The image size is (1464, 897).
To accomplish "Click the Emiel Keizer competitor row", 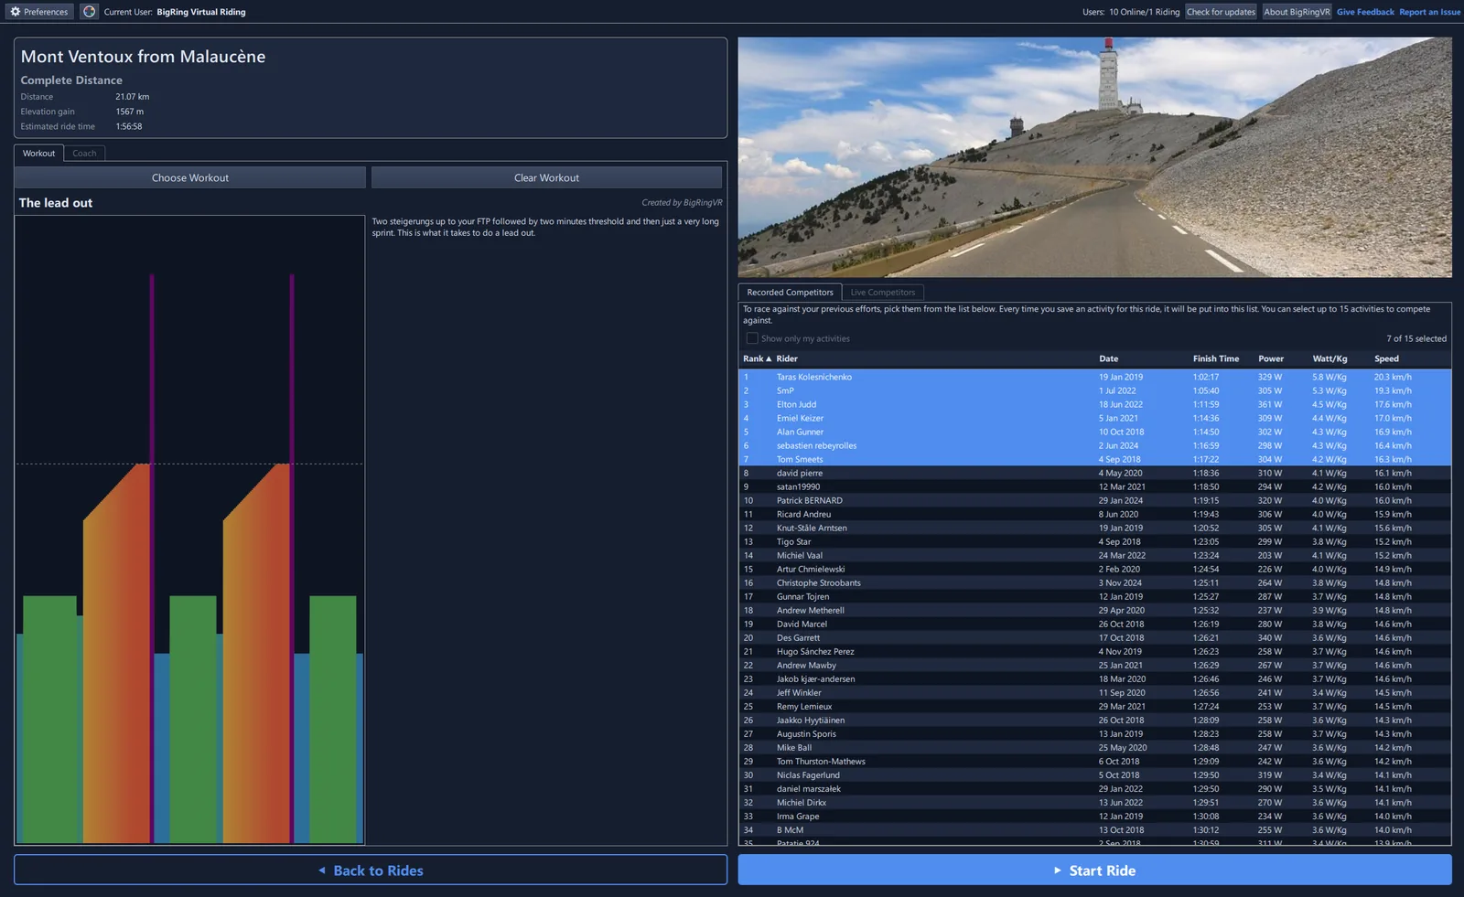I will (1094, 418).
